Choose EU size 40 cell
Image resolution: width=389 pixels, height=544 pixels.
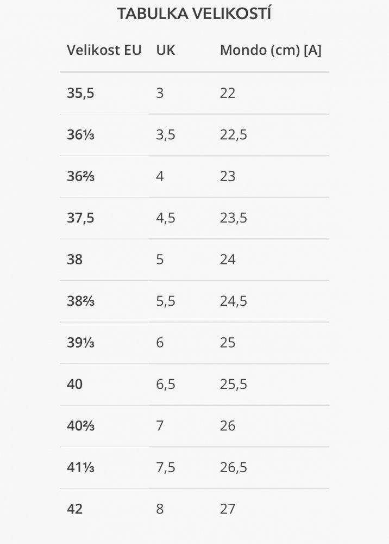(x=74, y=385)
